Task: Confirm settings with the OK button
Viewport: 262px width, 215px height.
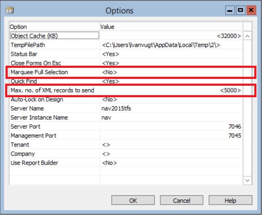Action: click(x=133, y=200)
